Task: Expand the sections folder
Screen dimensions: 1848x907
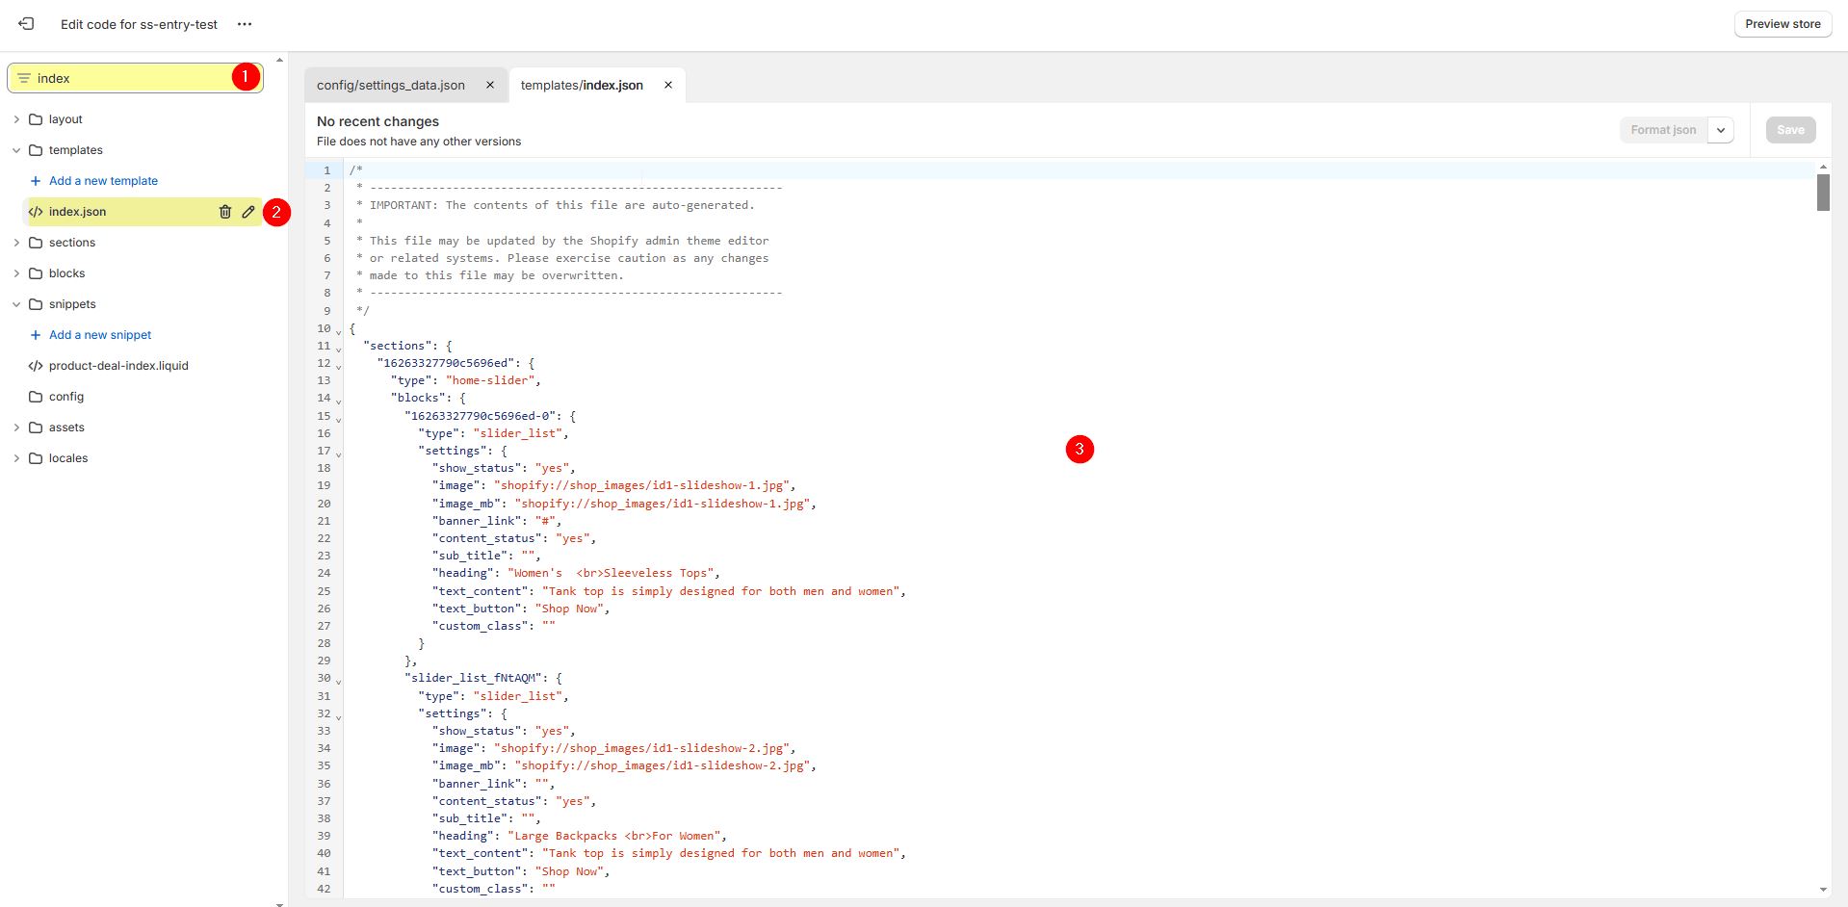Action: pos(16,243)
